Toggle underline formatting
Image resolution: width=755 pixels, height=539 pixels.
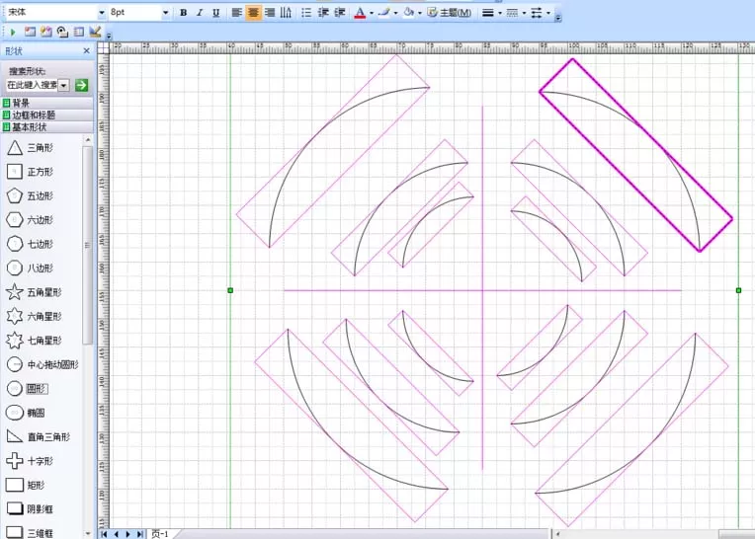click(x=216, y=13)
